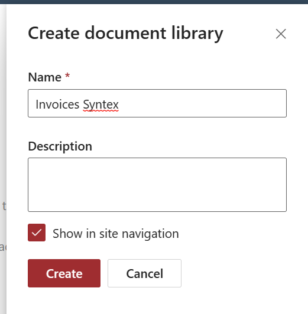Click the dimmed page strip beside the panel

[x=3, y=159]
